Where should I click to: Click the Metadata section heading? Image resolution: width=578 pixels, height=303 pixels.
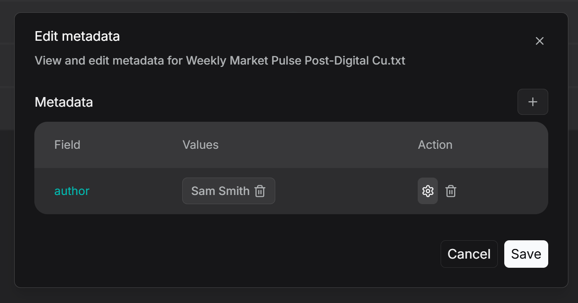[x=64, y=102]
